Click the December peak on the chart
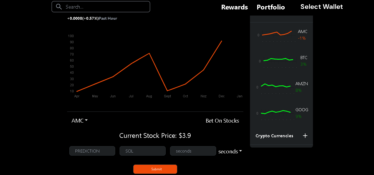 [x=221, y=41]
